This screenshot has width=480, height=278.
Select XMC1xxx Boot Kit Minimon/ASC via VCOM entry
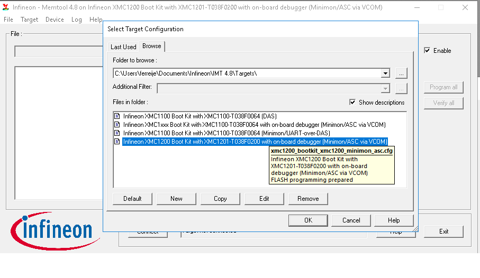tap(255, 125)
